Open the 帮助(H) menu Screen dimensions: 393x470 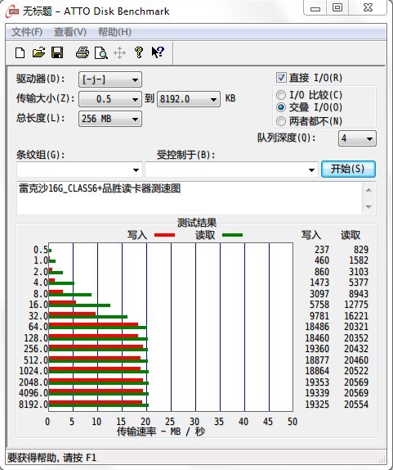[114, 32]
